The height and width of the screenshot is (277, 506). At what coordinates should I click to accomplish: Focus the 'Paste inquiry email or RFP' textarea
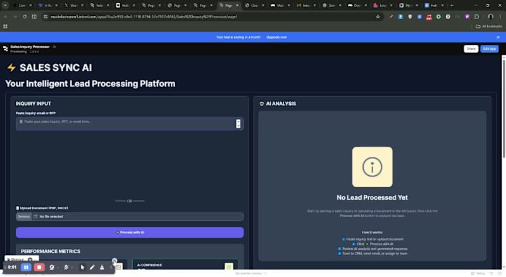coord(130,124)
